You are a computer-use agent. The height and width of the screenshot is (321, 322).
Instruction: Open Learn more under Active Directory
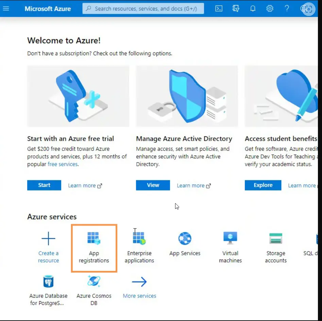tap(194, 186)
